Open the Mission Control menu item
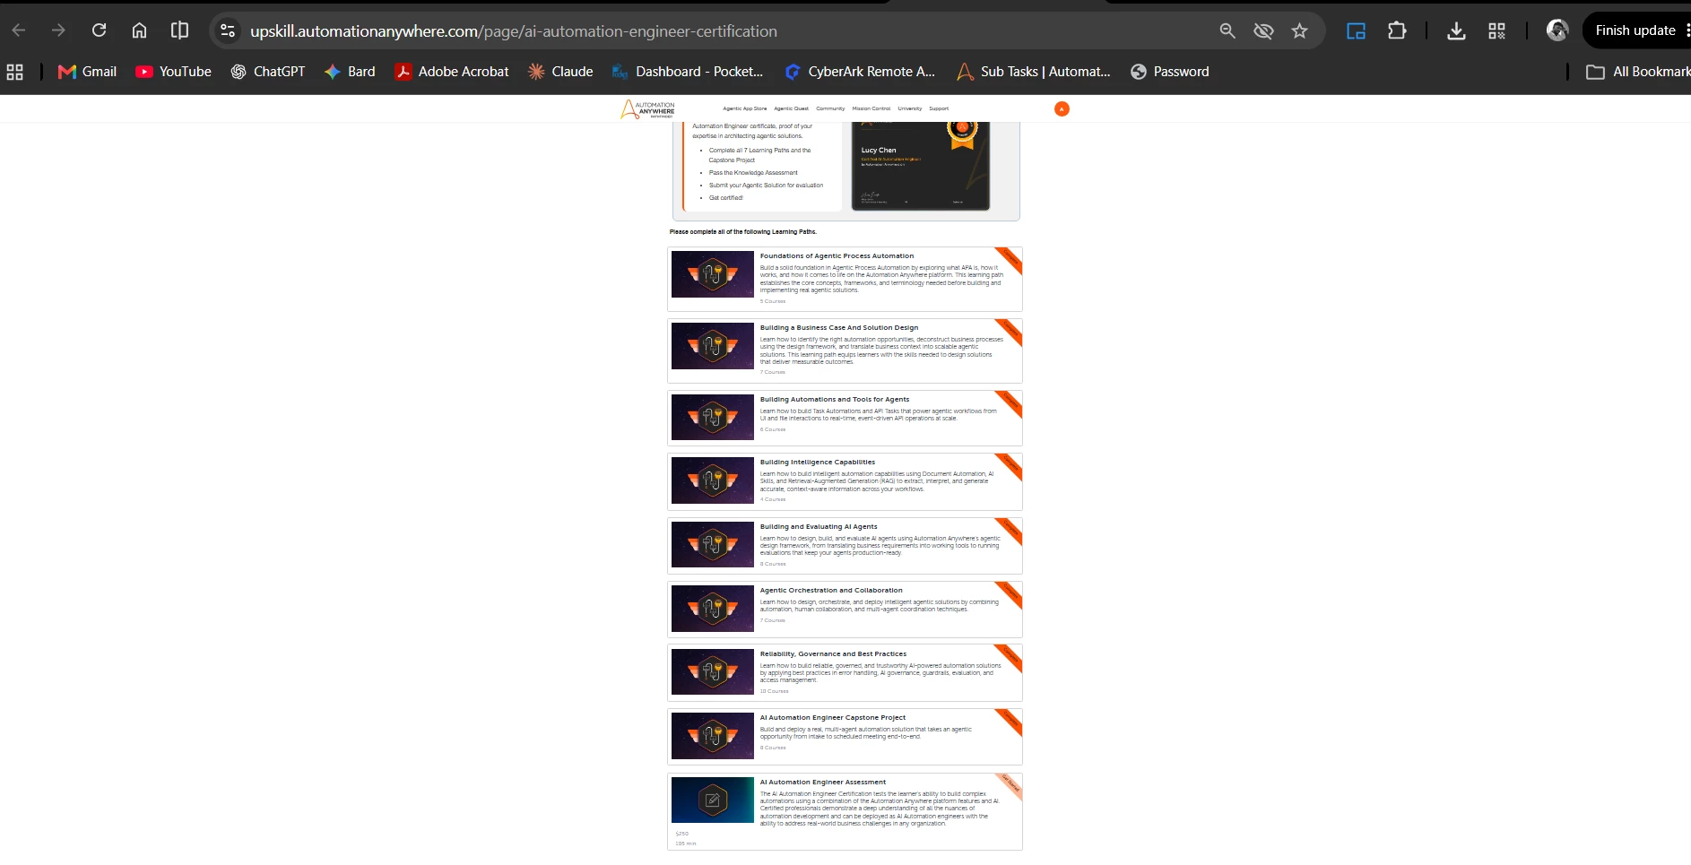Image resolution: width=1691 pixels, height=865 pixels. [872, 108]
